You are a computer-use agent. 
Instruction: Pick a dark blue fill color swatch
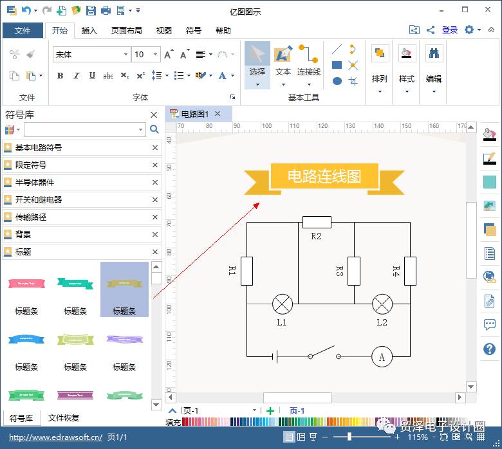pos(232,422)
